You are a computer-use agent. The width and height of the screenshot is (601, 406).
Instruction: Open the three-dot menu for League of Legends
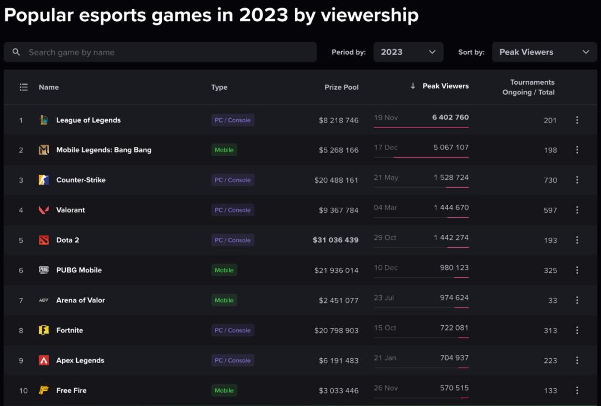(577, 120)
